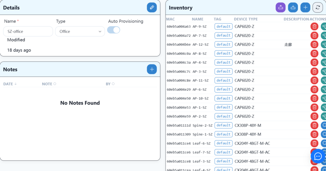Toggle the Auto Provisioning switch
Viewport: 326px width, 171px height.
click(x=114, y=30)
